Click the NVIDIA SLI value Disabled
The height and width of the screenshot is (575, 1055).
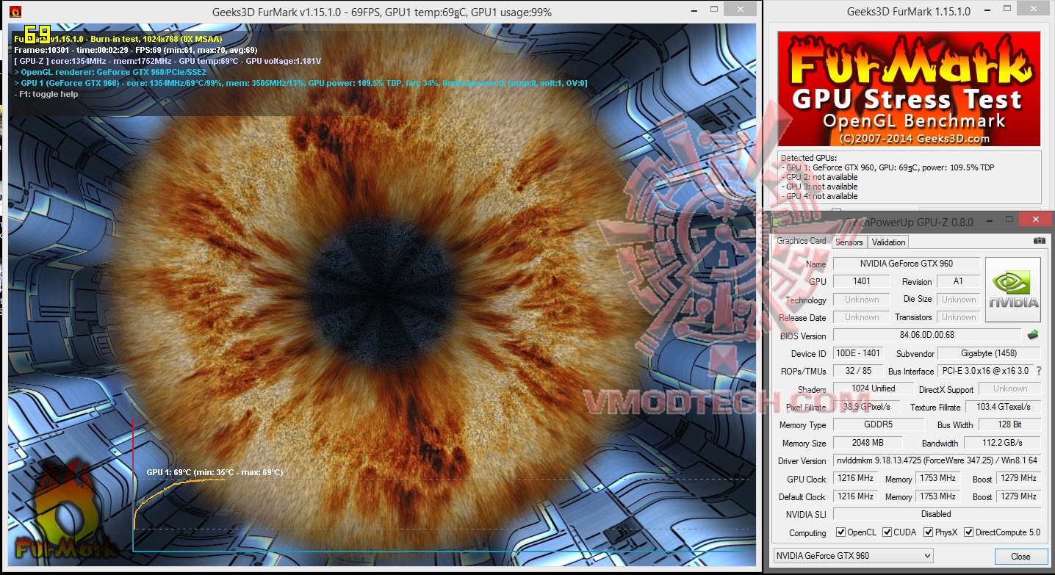pos(937,514)
